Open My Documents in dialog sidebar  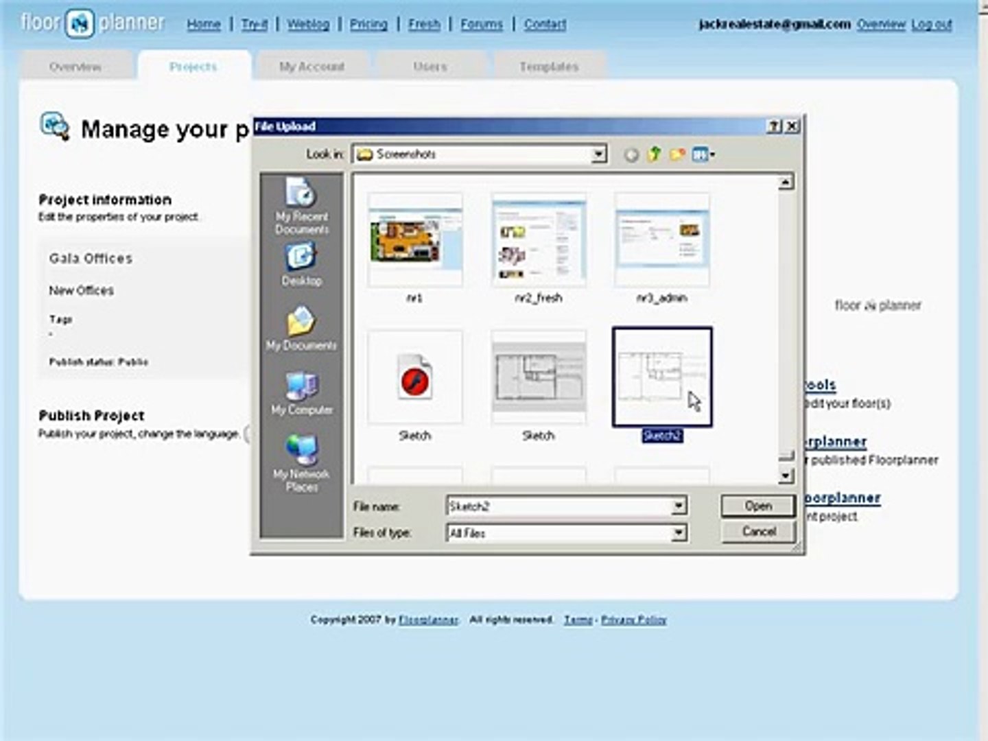(x=301, y=329)
